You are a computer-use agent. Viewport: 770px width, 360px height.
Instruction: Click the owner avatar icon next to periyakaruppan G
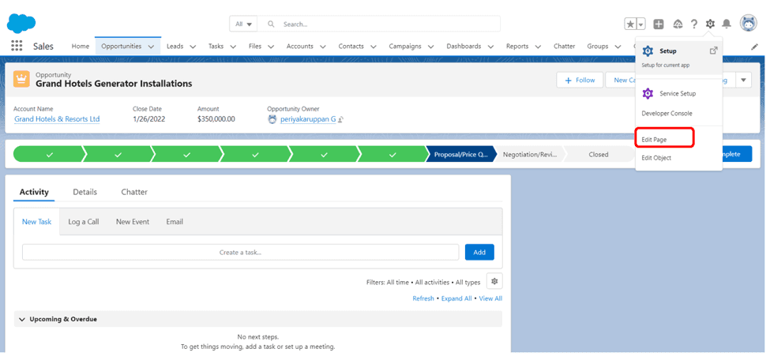click(x=272, y=119)
